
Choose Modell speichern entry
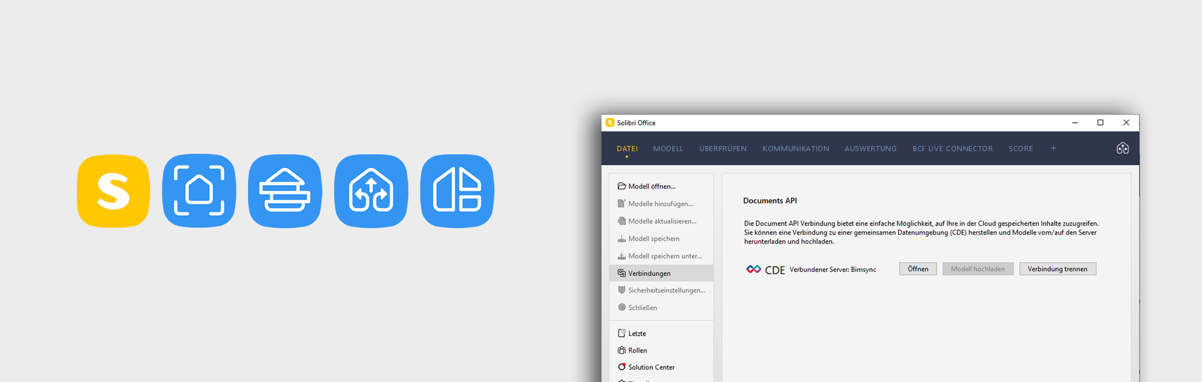(x=661, y=238)
